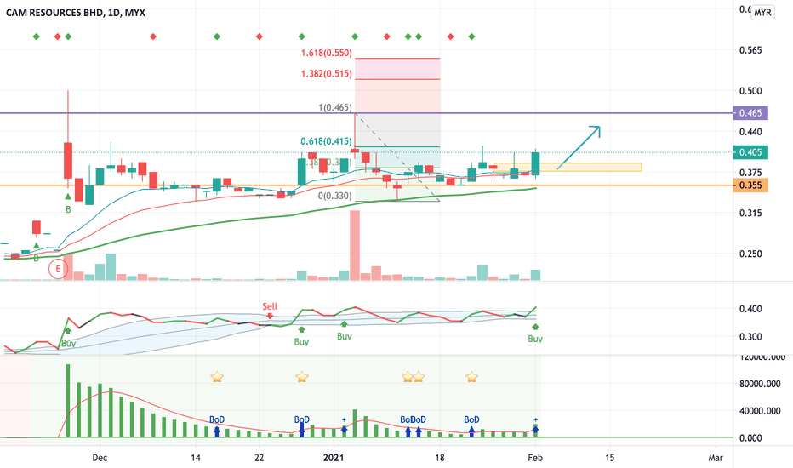
Task: Click the tallest red volume bar
Action: point(355,245)
